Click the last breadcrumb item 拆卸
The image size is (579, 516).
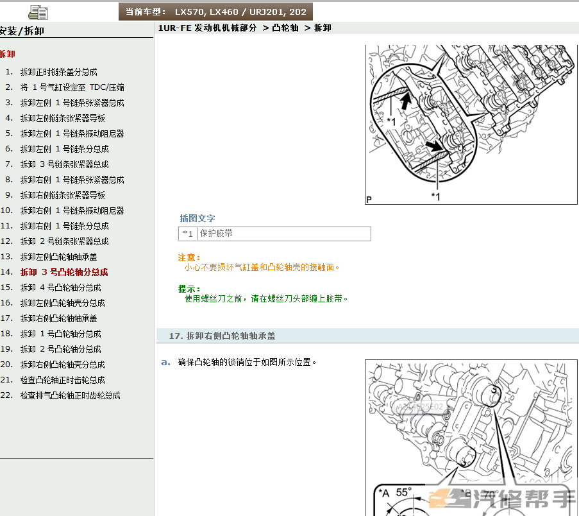pyautogui.click(x=323, y=28)
